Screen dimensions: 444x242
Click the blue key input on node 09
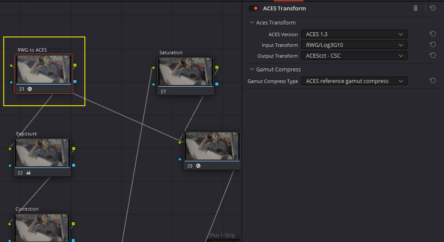[x=180, y=159]
